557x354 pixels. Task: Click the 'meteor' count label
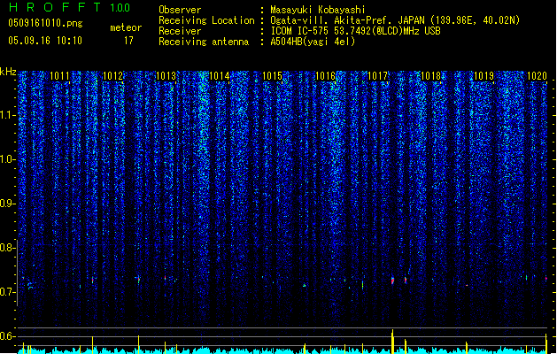coord(126,27)
